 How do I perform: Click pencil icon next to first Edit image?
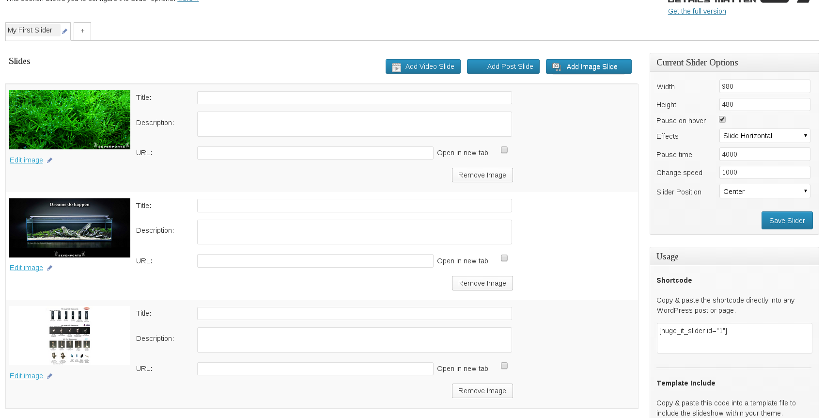[49, 161]
